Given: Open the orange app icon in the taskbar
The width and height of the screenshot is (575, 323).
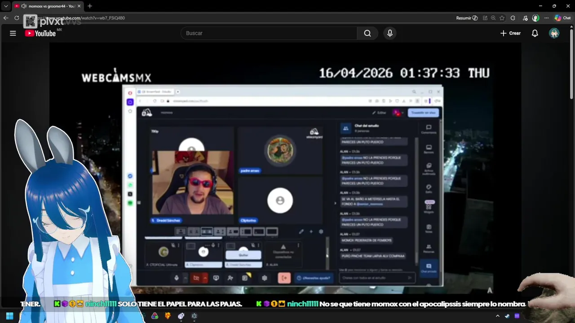Looking at the screenshot, I should [168, 316].
